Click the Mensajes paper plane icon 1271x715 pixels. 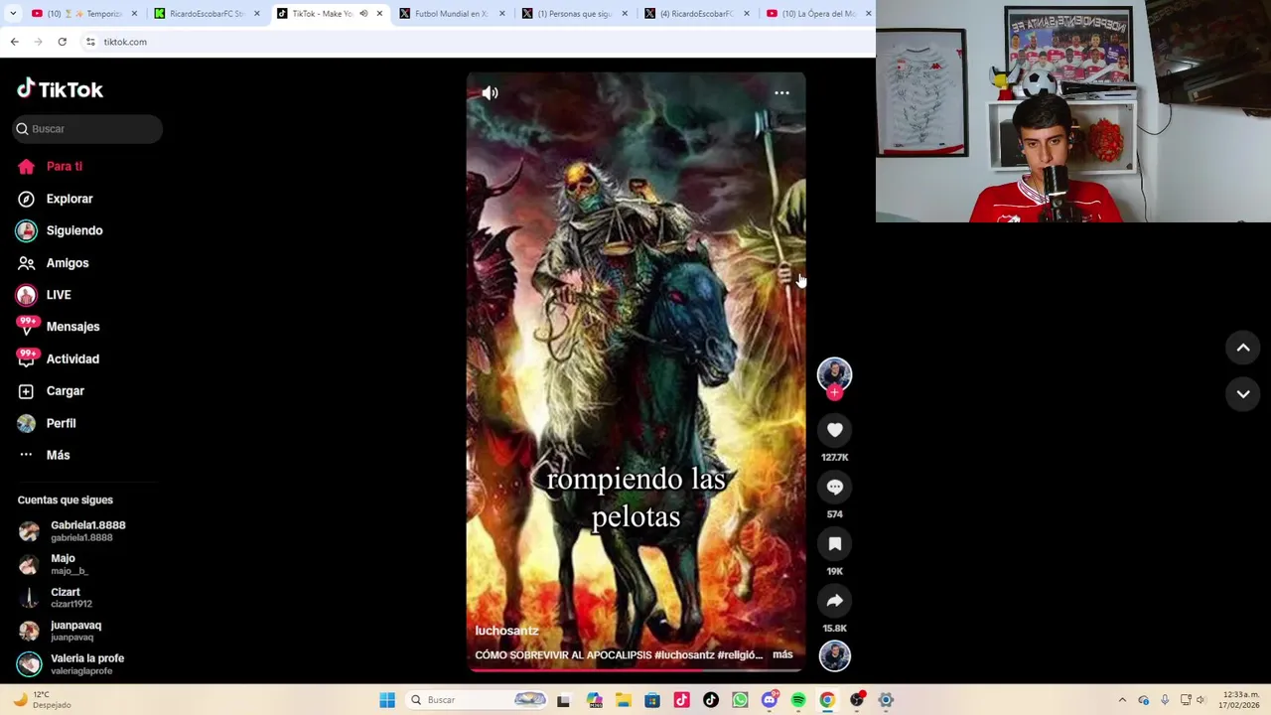[x=27, y=327]
